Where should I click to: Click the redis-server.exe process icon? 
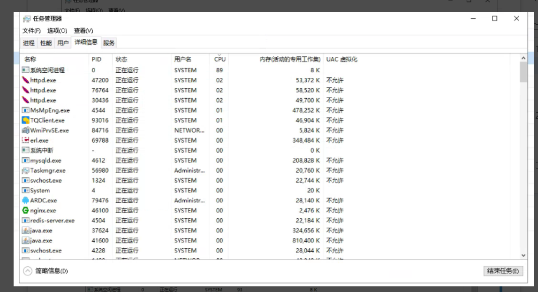tap(25, 221)
